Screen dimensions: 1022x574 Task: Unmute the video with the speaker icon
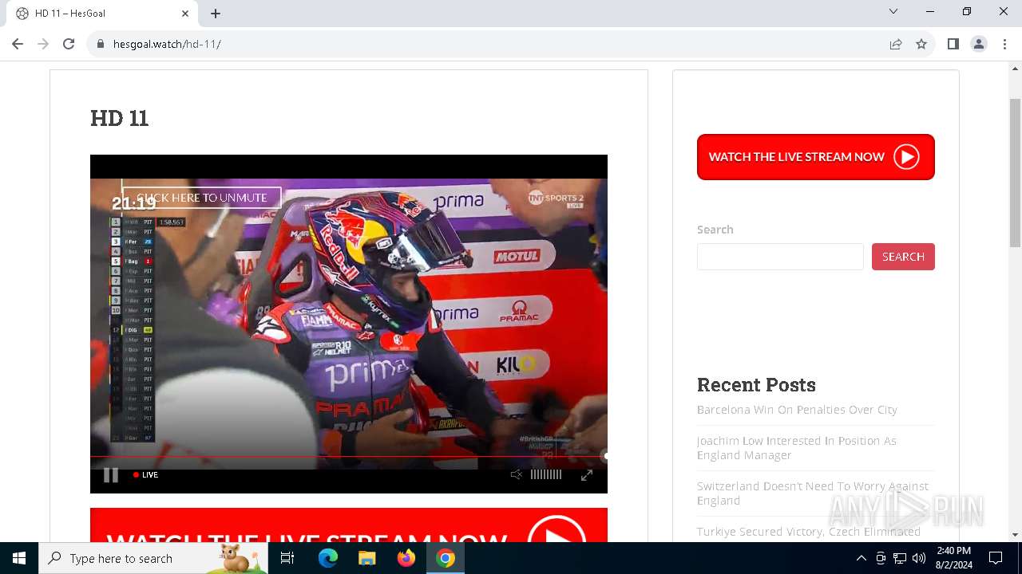point(517,474)
